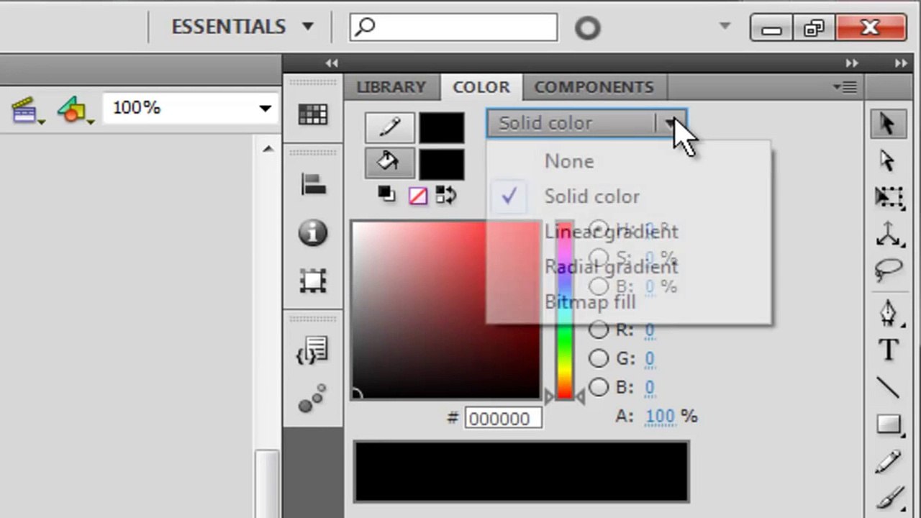921x518 pixels.
Task: Set black and white default colors
Action: coord(386,194)
